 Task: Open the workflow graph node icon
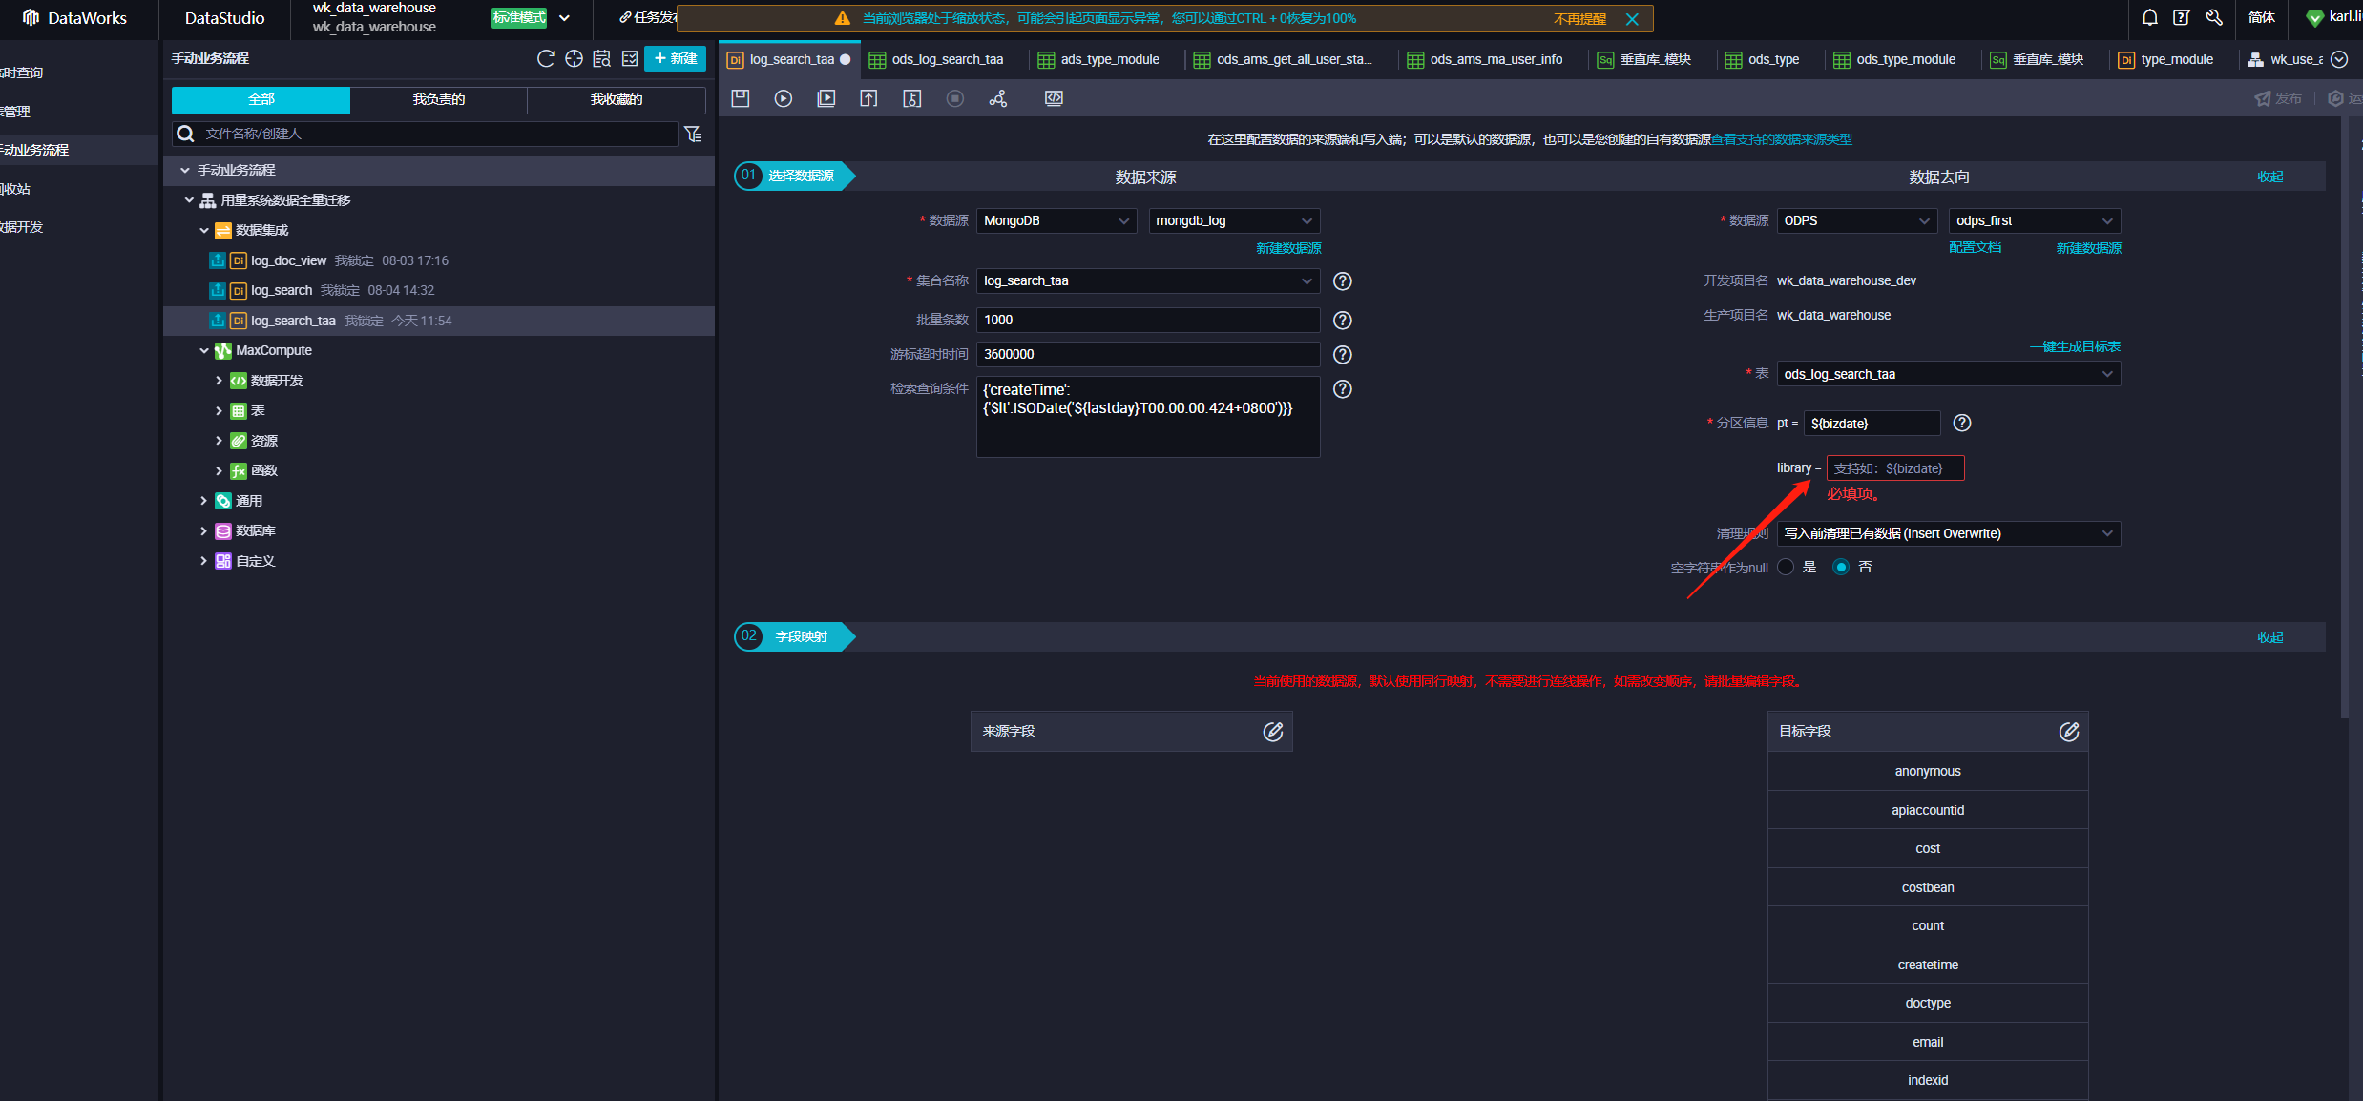point(998,98)
